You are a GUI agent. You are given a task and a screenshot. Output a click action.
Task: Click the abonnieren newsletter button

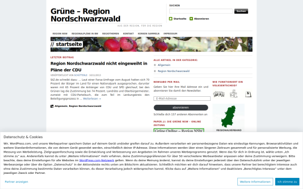181,108
